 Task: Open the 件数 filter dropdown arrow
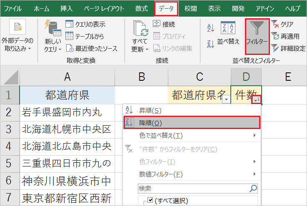pos(257,100)
